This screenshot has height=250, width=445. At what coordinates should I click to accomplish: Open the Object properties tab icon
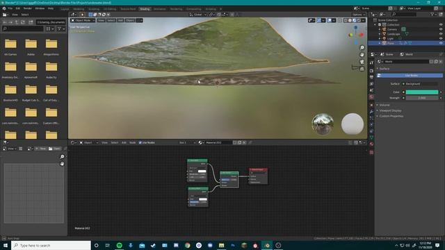[371, 105]
